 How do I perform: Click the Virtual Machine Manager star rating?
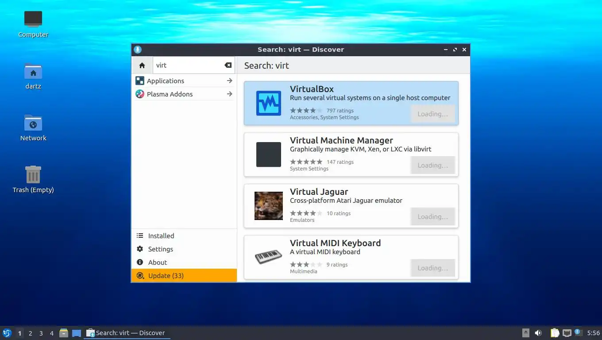tap(306, 162)
